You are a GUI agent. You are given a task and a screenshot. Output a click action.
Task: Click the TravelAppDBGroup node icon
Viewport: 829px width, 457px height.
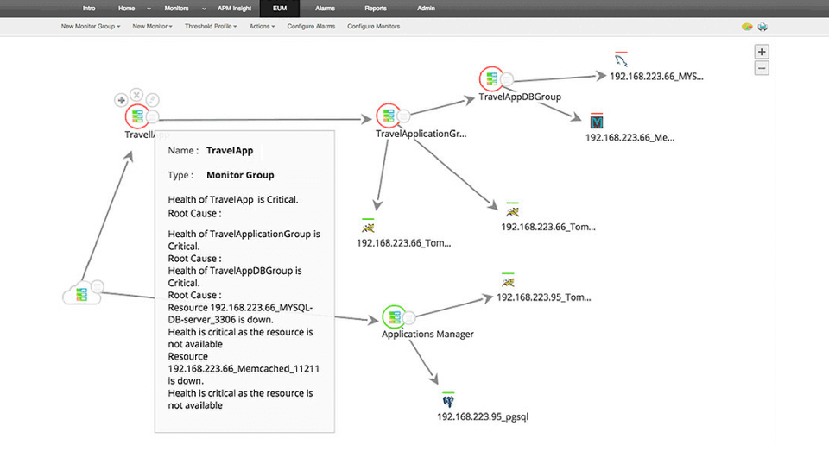point(491,79)
